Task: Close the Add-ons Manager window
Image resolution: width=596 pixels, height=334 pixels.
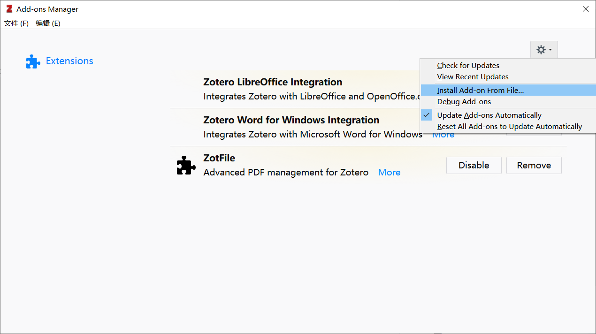Action: pyautogui.click(x=585, y=9)
